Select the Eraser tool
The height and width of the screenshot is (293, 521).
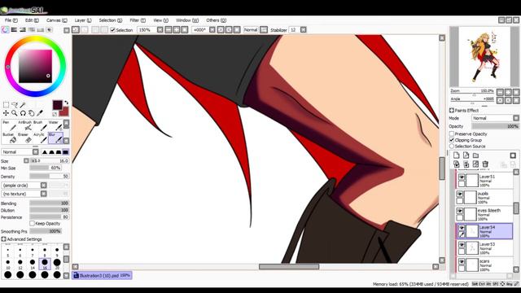point(24,138)
